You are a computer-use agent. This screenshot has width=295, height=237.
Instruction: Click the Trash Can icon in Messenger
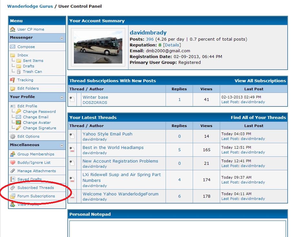point(19,72)
